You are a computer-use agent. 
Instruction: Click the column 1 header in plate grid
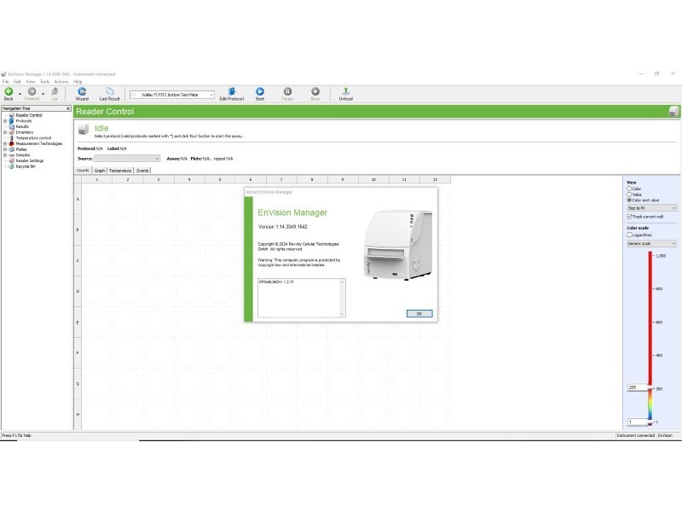pyautogui.click(x=96, y=179)
